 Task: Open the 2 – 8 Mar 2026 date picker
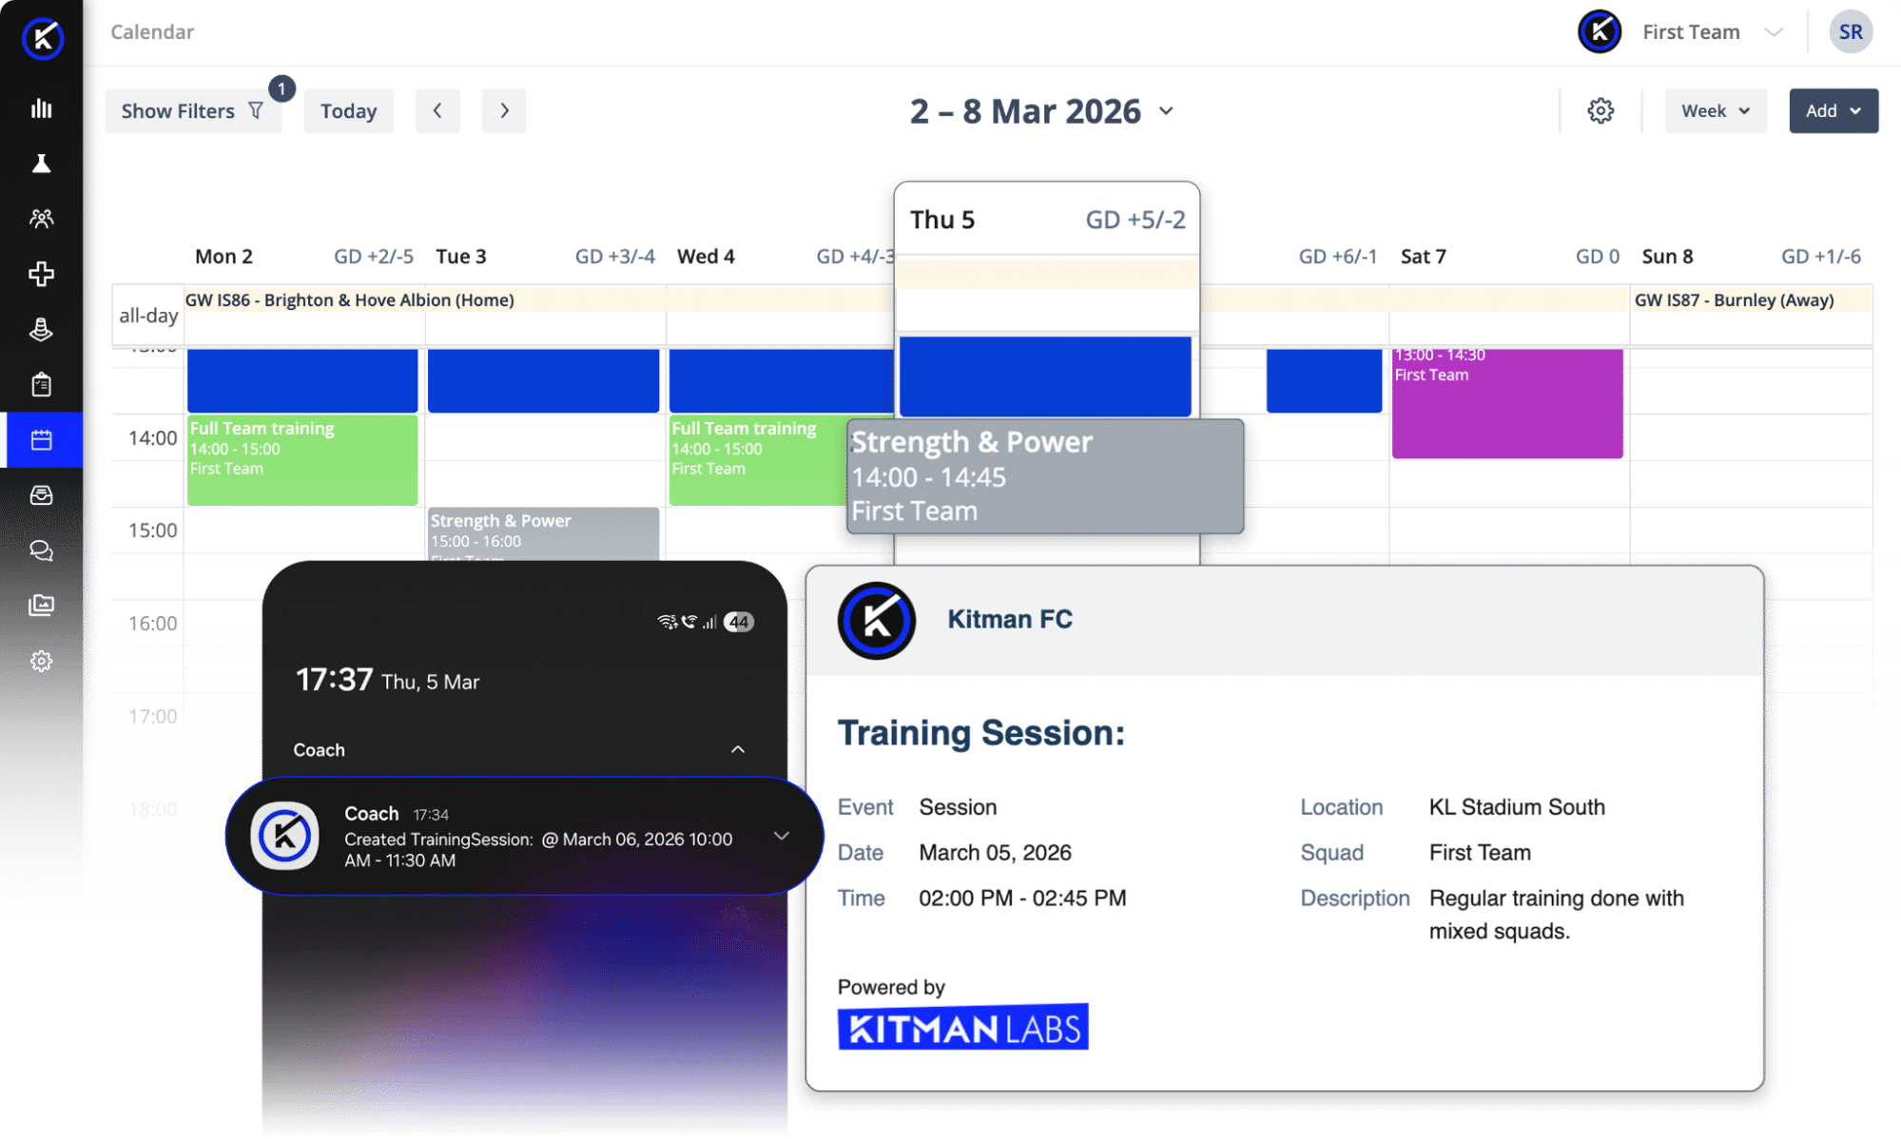tap(1041, 111)
